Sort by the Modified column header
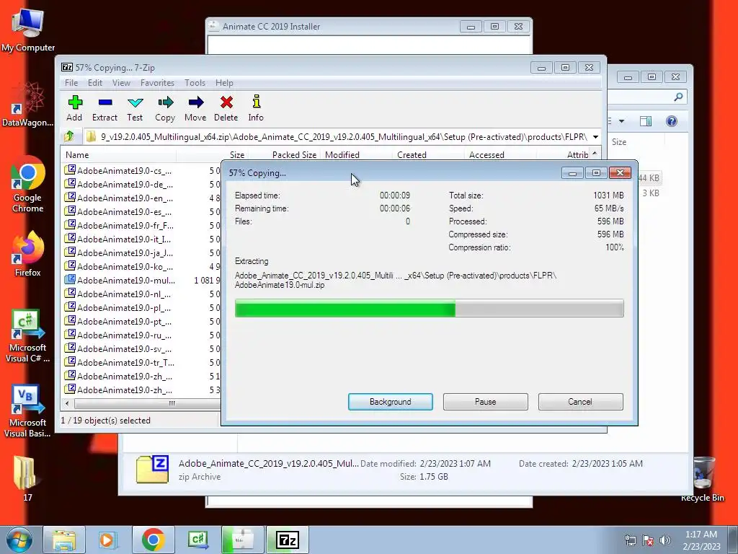This screenshot has width=738, height=554. click(356, 155)
